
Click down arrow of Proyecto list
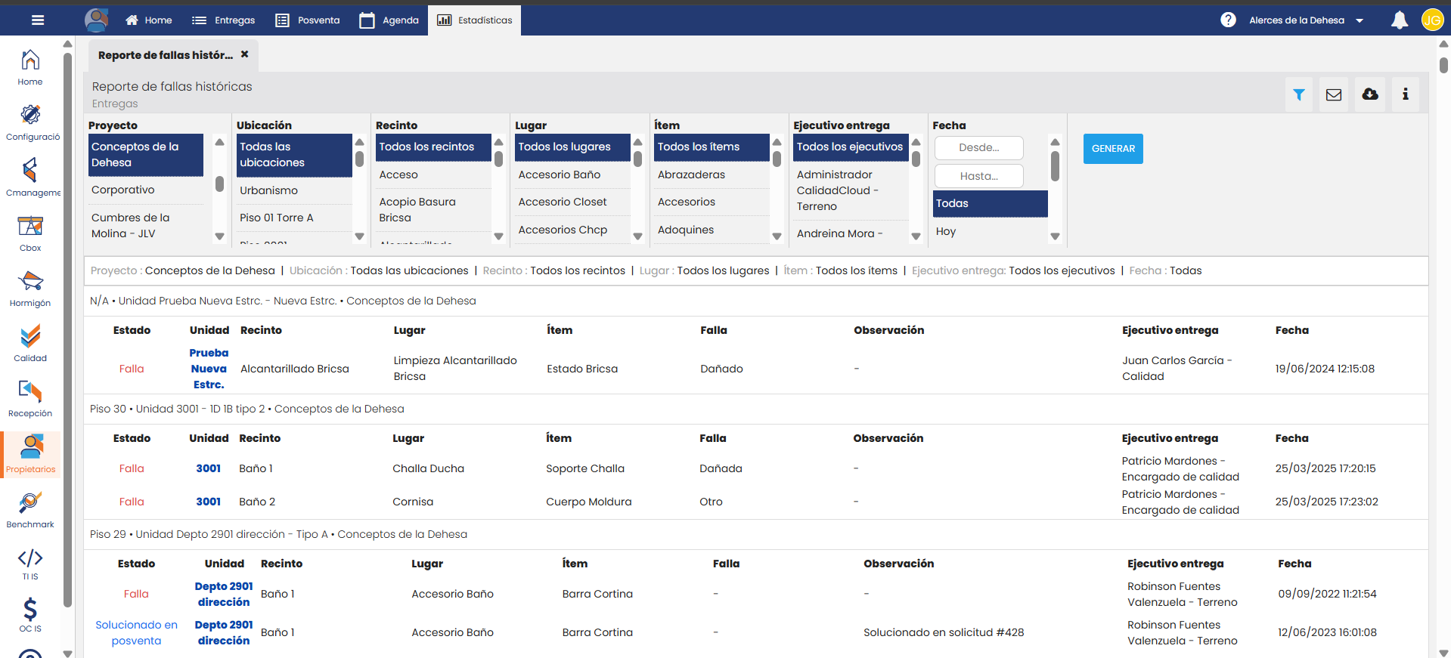pyautogui.click(x=219, y=236)
